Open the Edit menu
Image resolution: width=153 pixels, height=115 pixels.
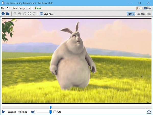[x=8, y=8]
